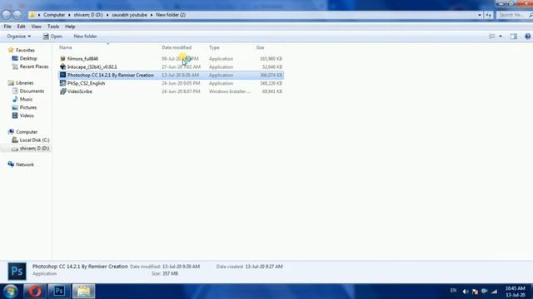Open the Help menu
Viewport: 533px width, 299px height.
(x=70, y=27)
